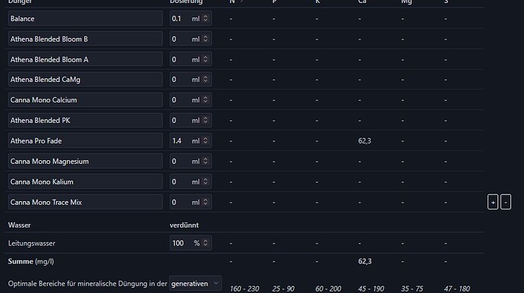Click the Wasser section heading
The width and height of the screenshot is (524, 293).
[20, 225]
